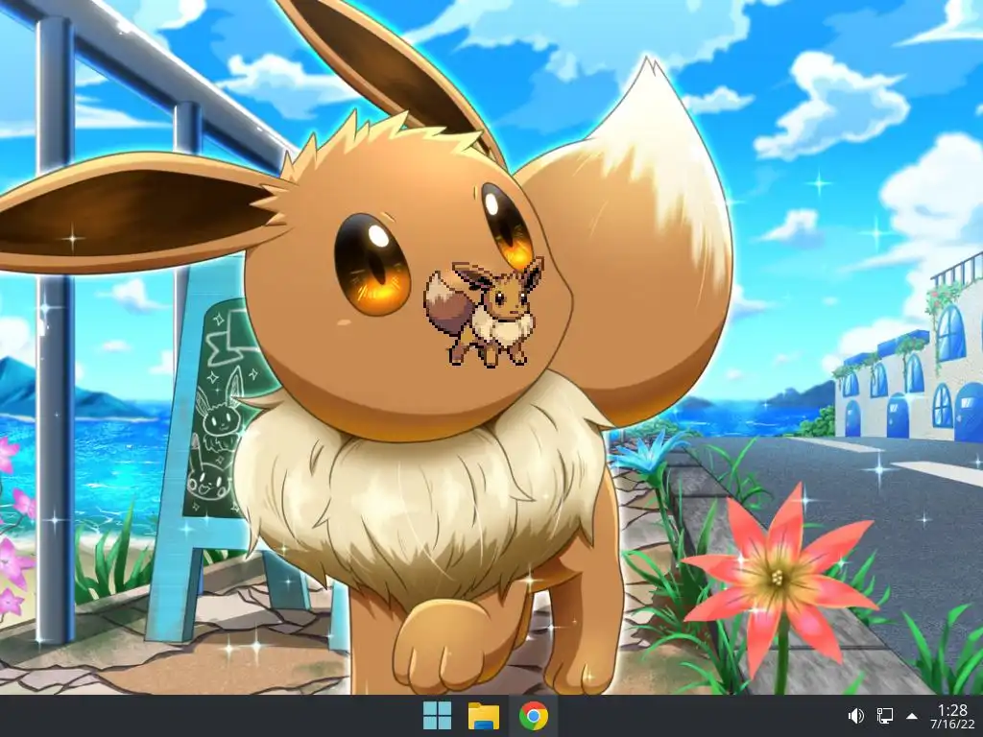Open the clock showing 1:28 7/16/22
Viewport: 983px width, 737px height.
coord(952,716)
